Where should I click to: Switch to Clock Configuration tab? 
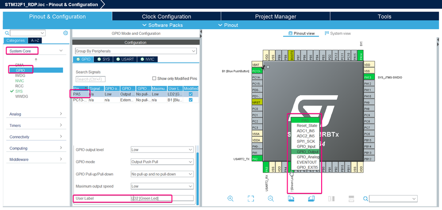click(x=166, y=17)
